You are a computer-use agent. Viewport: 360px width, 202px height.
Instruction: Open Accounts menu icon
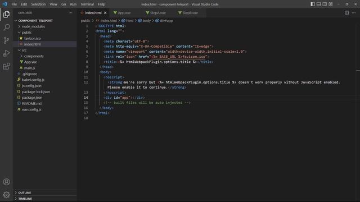coord(6,182)
